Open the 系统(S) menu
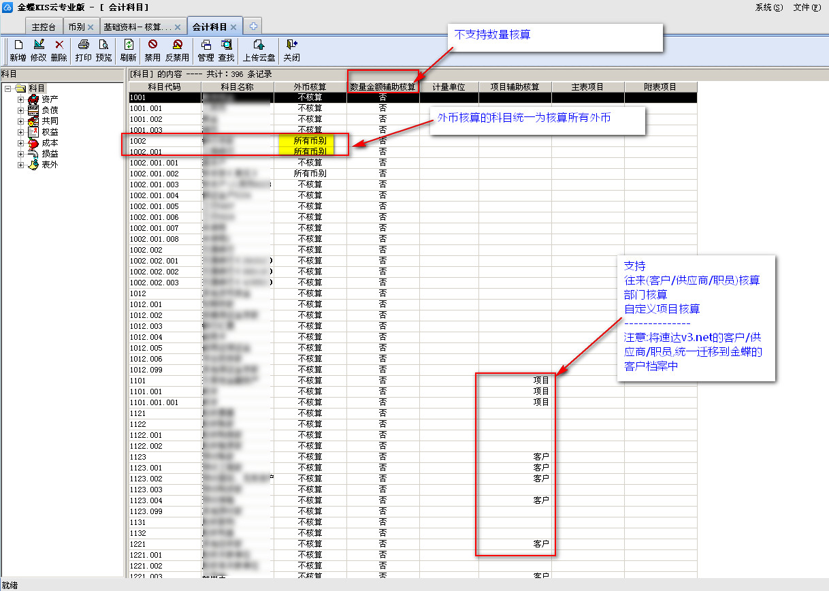829x591 pixels. [x=769, y=7]
